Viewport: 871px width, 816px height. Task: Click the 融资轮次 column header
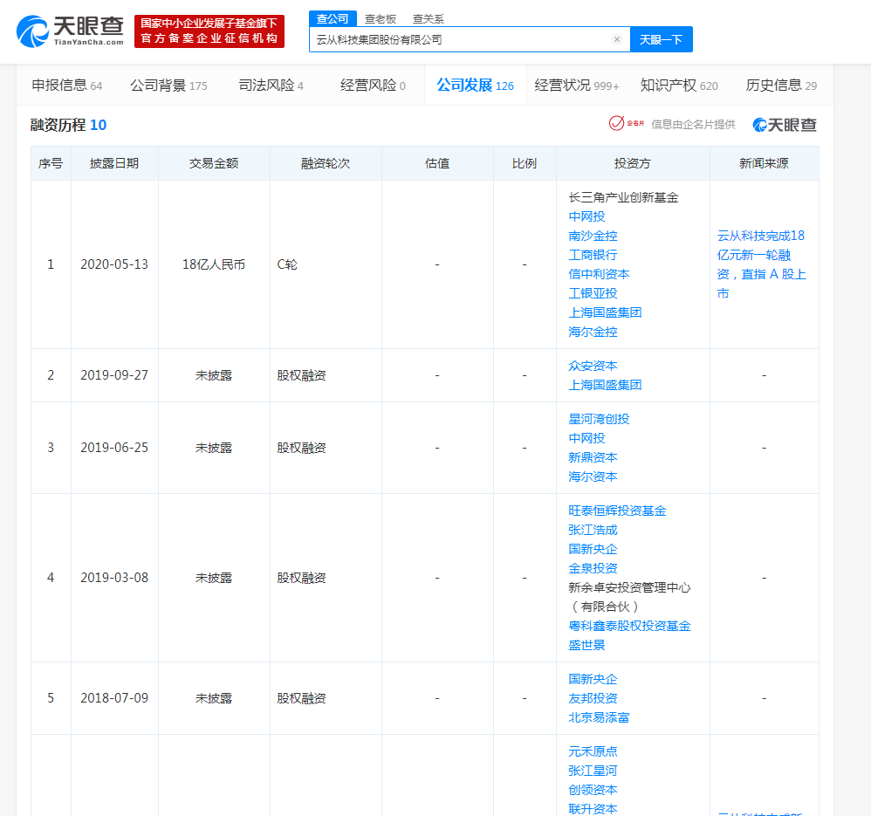coord(326,163)
